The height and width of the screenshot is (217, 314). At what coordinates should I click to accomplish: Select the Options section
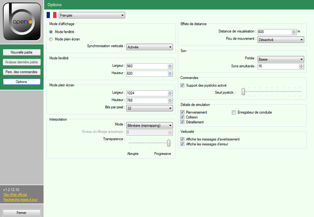pyautogui.click(x=22, y=81)
